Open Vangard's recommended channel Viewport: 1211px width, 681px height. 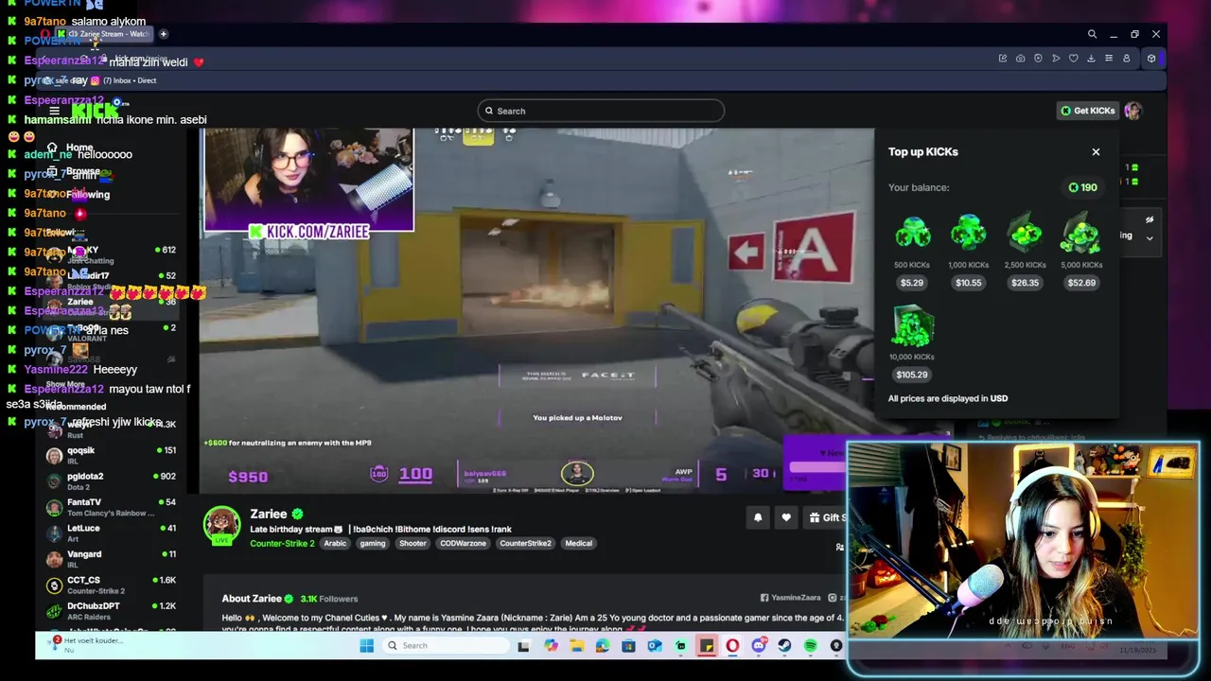pos(112,558)
